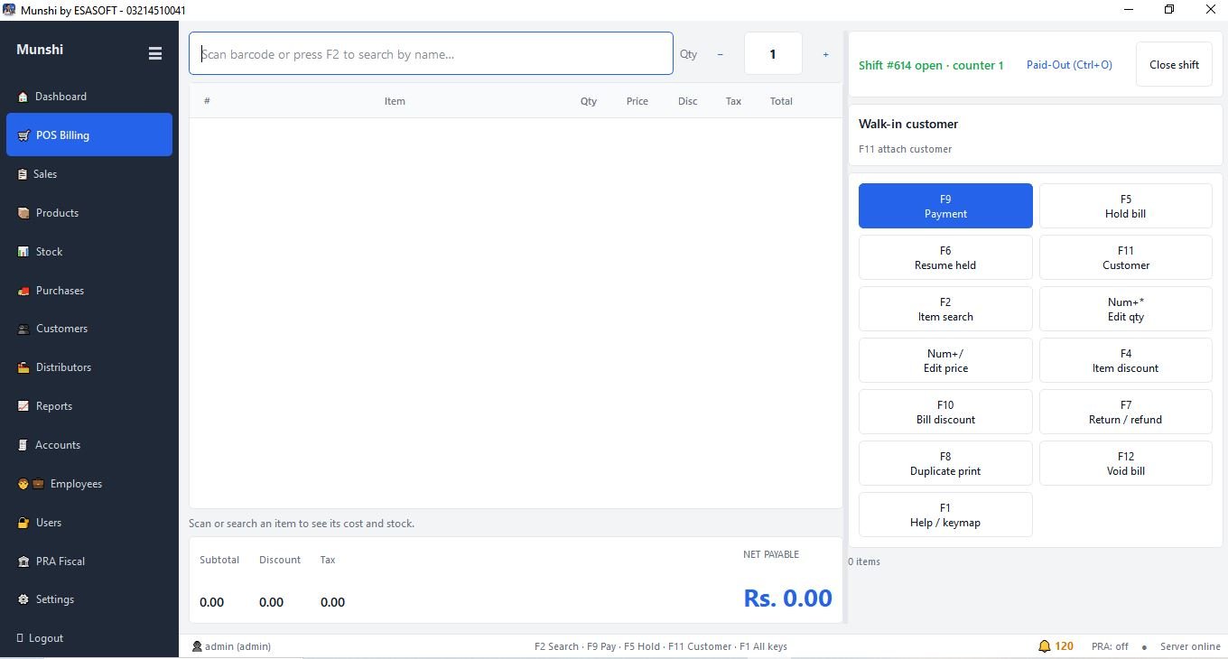Click F4 Item discount button

(x=1125, y=360)
